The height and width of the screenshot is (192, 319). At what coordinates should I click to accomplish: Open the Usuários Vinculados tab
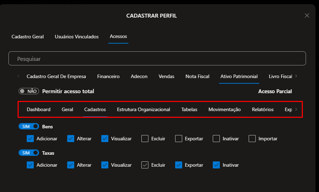pos(77,37)
